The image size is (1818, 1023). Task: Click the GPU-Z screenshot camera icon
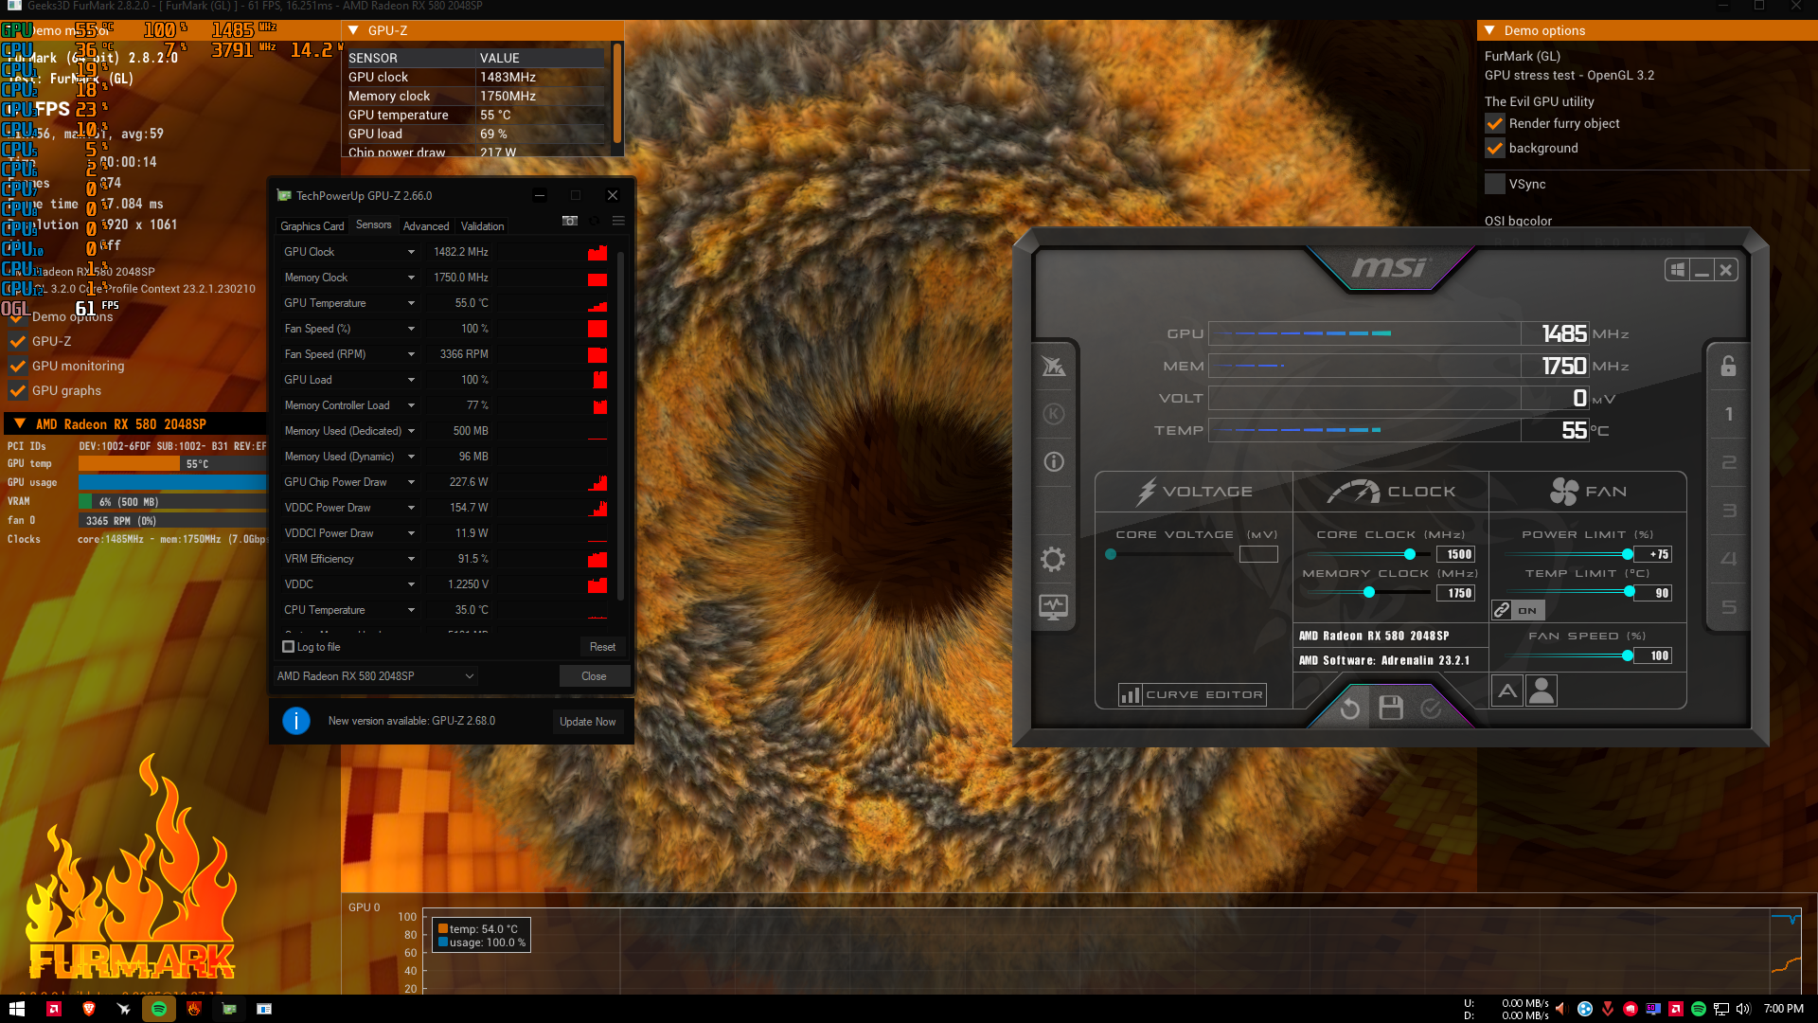point(570,221)
